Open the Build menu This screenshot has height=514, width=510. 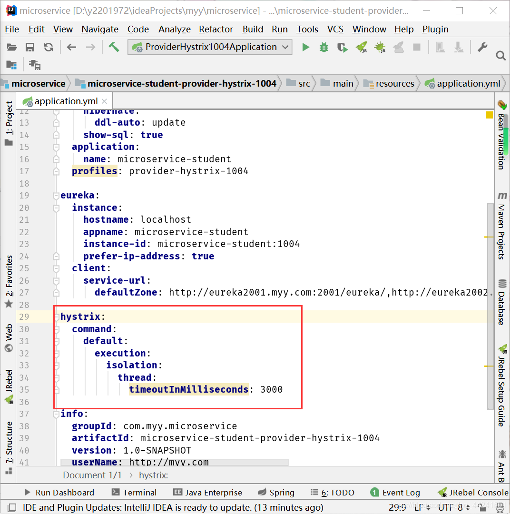click(x=253, y=30)
